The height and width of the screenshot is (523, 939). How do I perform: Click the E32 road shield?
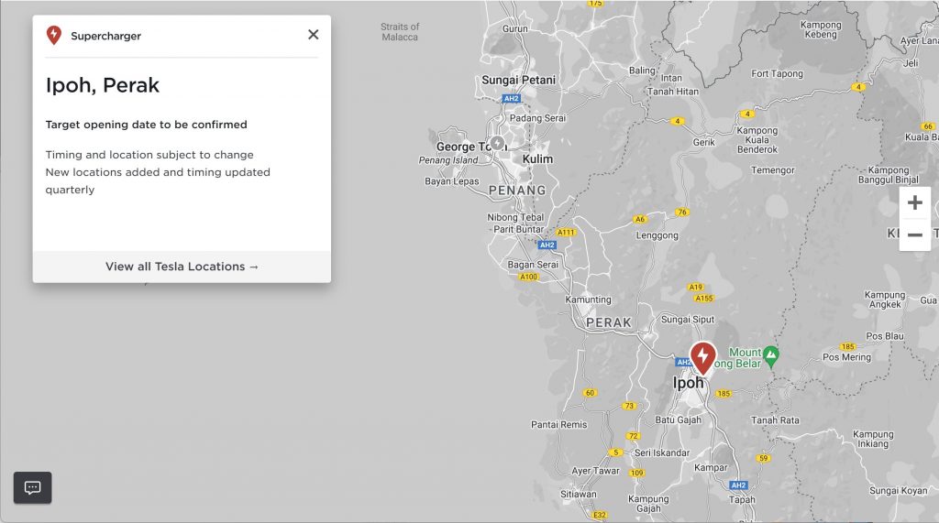[x=600, y=516]
